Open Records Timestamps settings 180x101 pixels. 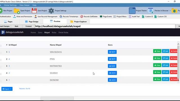(69, 17)
